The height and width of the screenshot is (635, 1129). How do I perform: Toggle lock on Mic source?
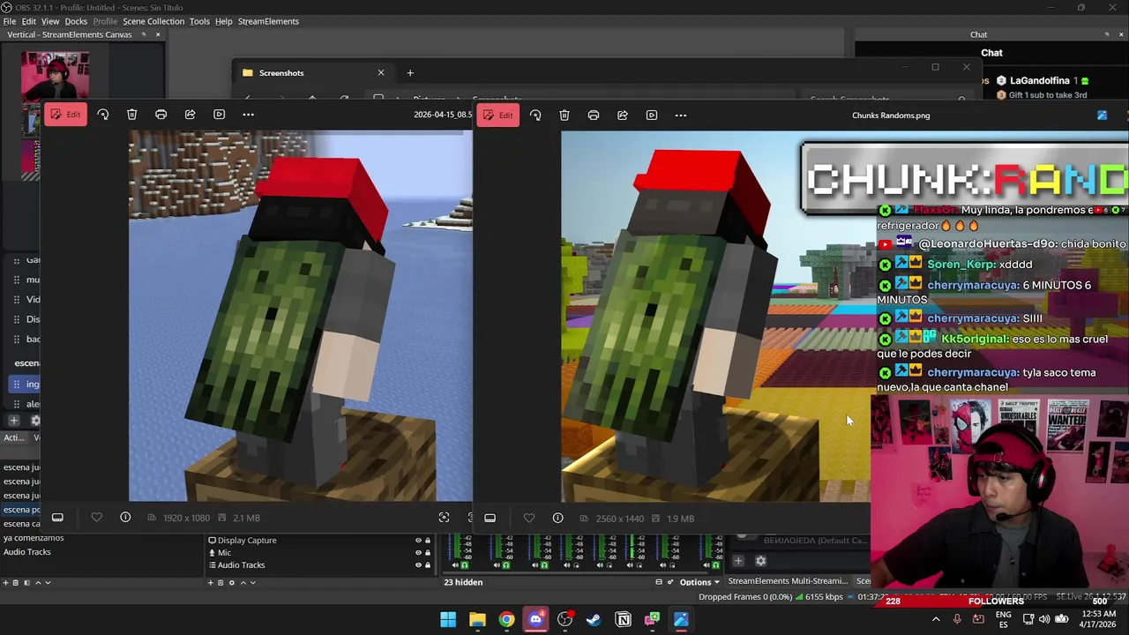tap(428, 553)
